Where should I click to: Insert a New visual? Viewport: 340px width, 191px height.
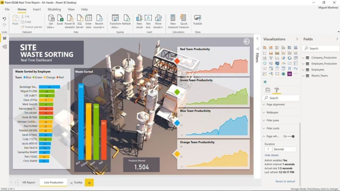pyautogui.click(x=139, y=21)
